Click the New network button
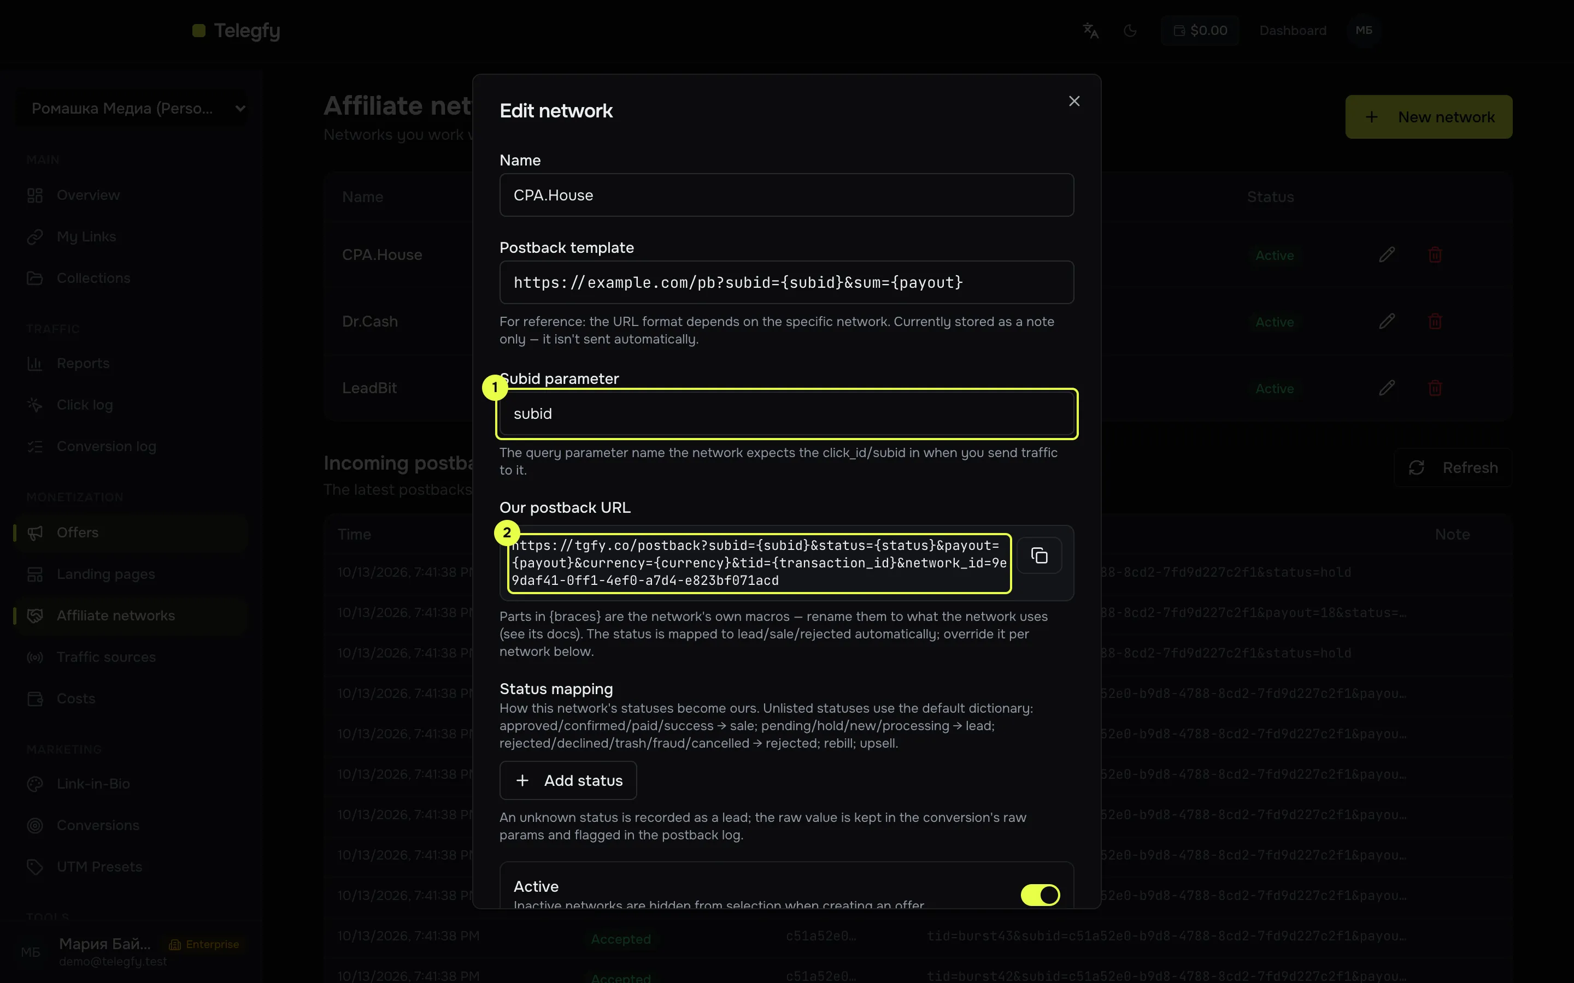1574x983 pixels. [1428, 117]
